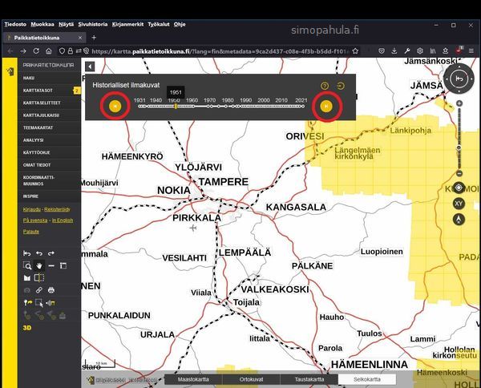
Task: Switch language with In English link
Action: (62, 220)
